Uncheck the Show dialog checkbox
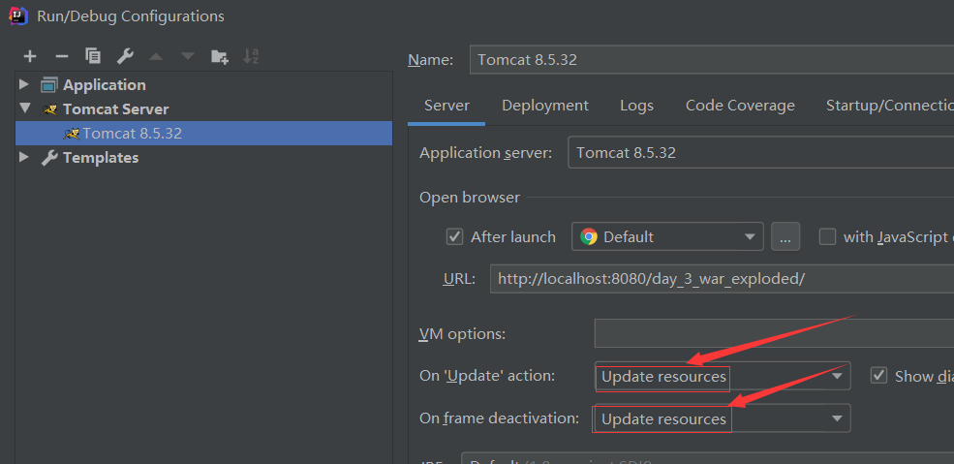The image size is (954, 464). click(878, 376)
